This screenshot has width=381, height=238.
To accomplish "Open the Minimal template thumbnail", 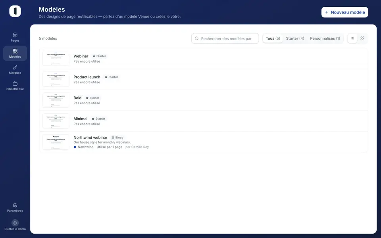I will [56, 121].
